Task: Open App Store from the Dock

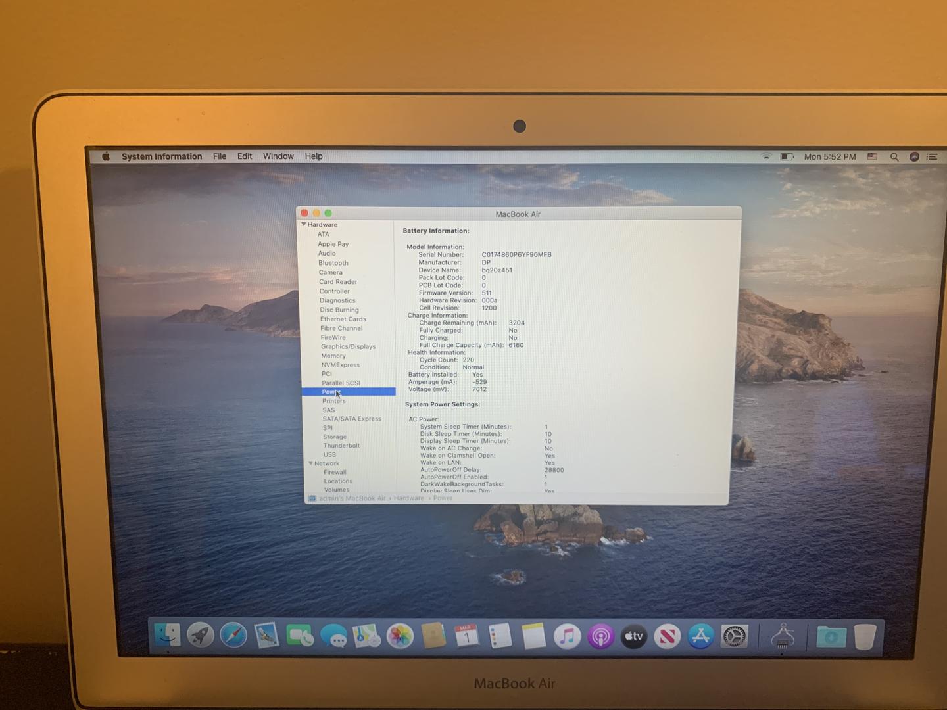Action: click(x=700, y=636)
